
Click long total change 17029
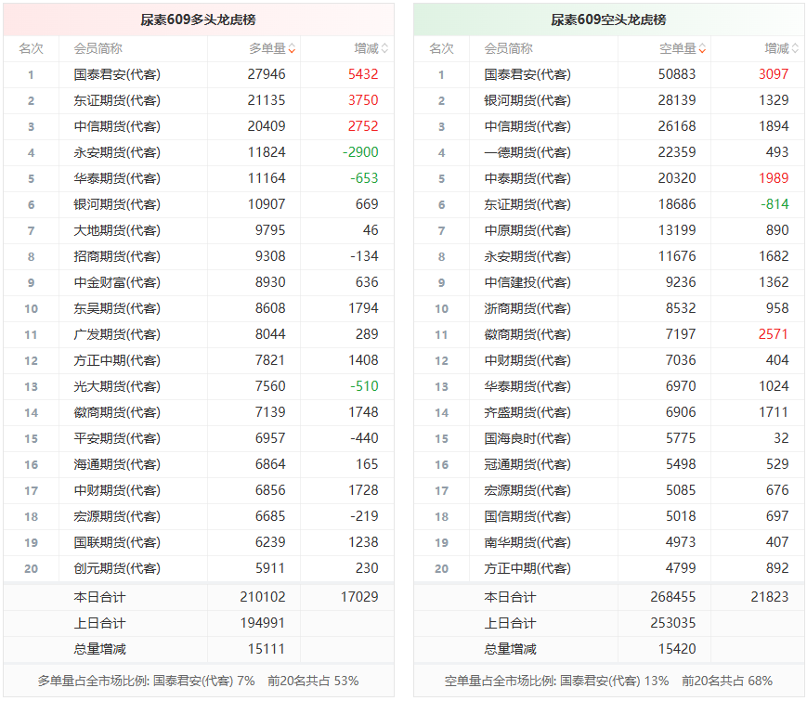coord(359,597)
